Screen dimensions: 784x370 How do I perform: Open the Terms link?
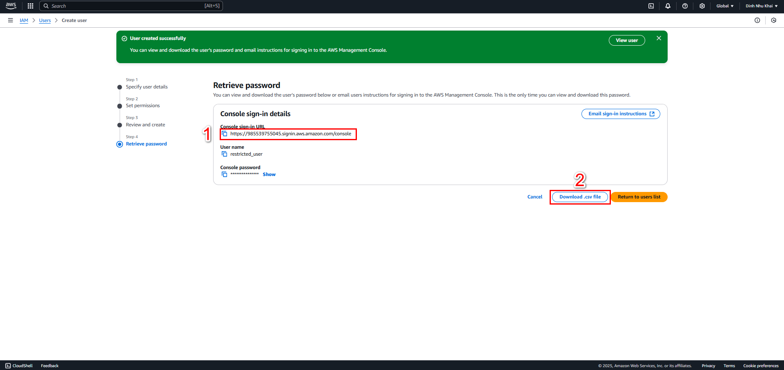[x=729, y=366]
